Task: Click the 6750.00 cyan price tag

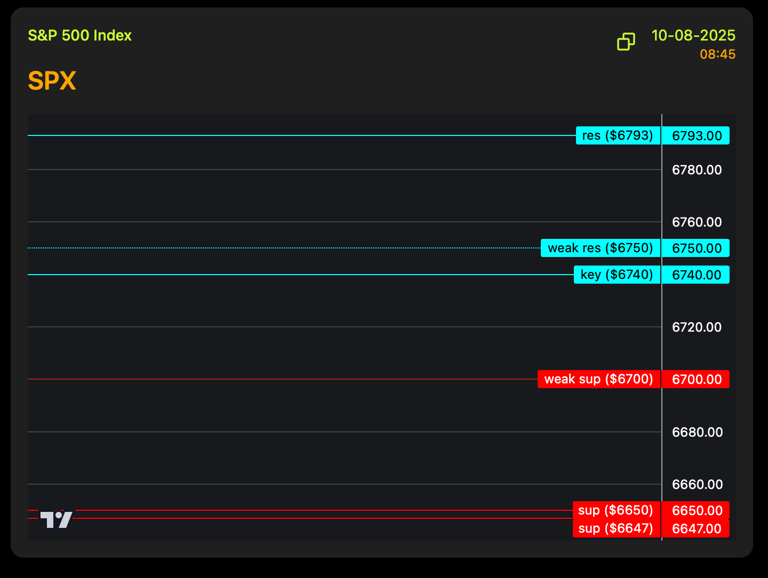Action: (696, 248)
